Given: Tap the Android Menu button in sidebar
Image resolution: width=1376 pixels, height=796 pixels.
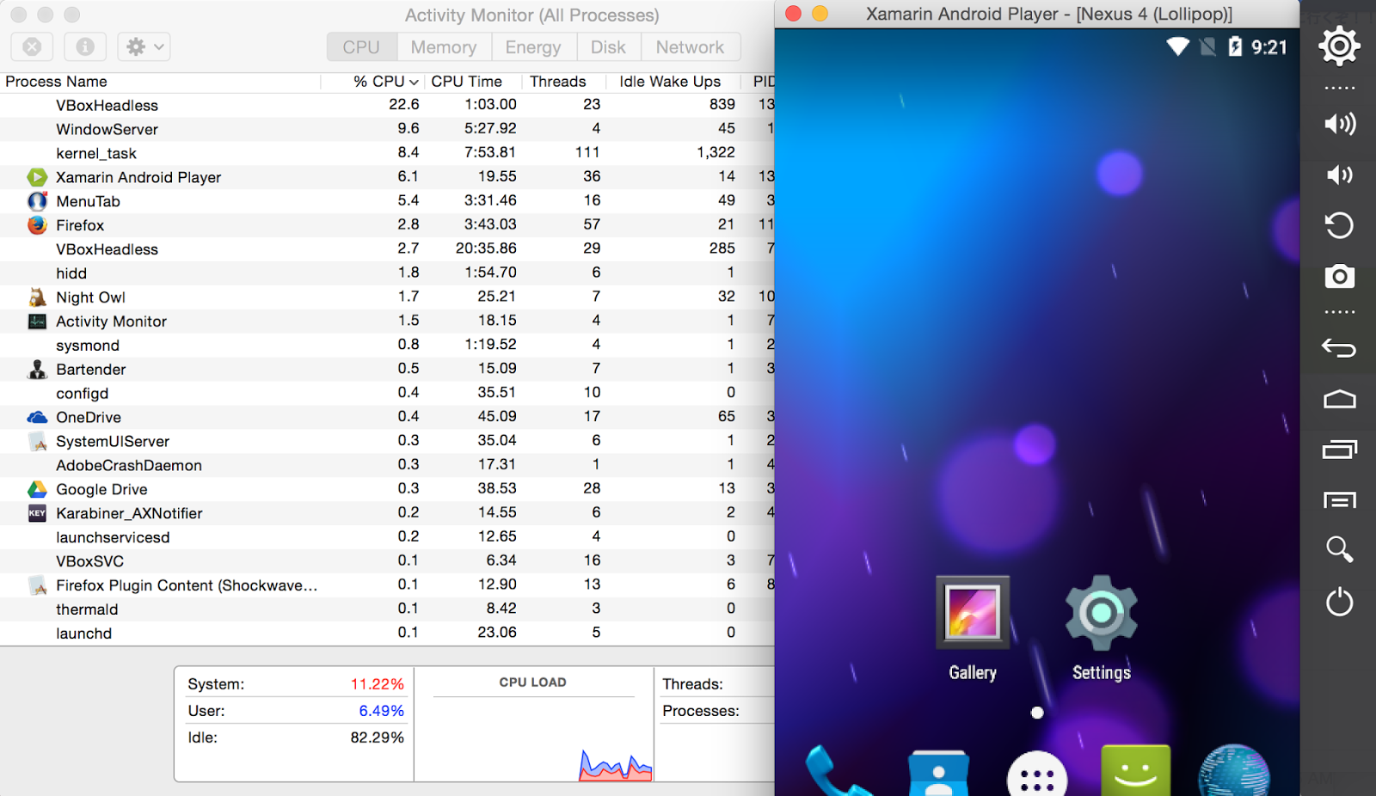Looking at the screenshot, I should pyautogui.click(x=1339, y=500).
